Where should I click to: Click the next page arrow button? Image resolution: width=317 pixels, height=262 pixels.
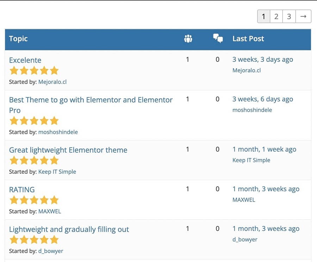303,17
